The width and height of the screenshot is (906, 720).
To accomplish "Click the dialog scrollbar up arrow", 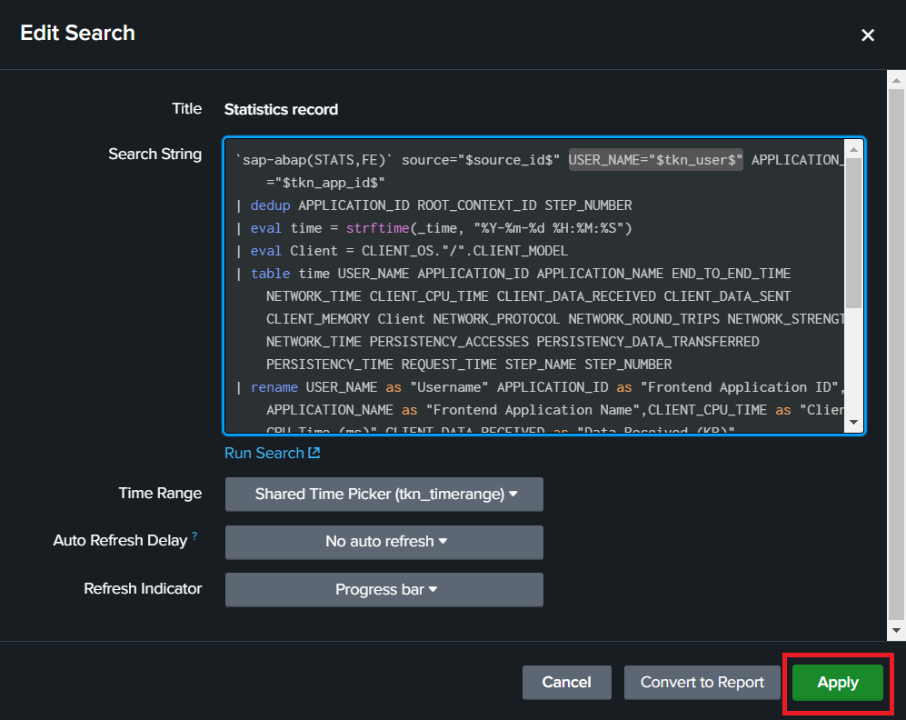I will (896, 80).
